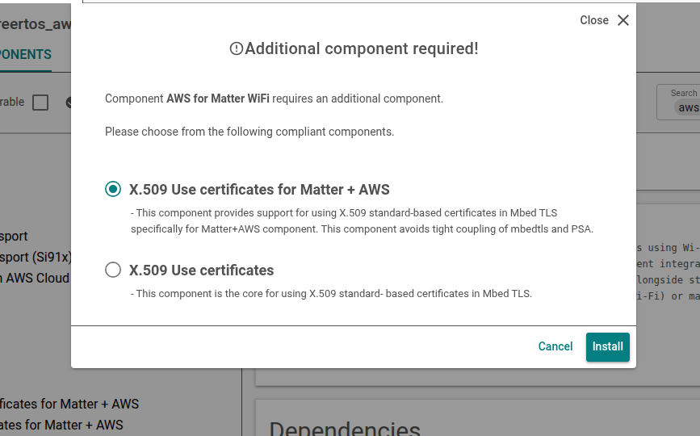Click the project title 'reertos_aw' in background
This screenshot has width=700, height=436.
[x=36, y=24]
